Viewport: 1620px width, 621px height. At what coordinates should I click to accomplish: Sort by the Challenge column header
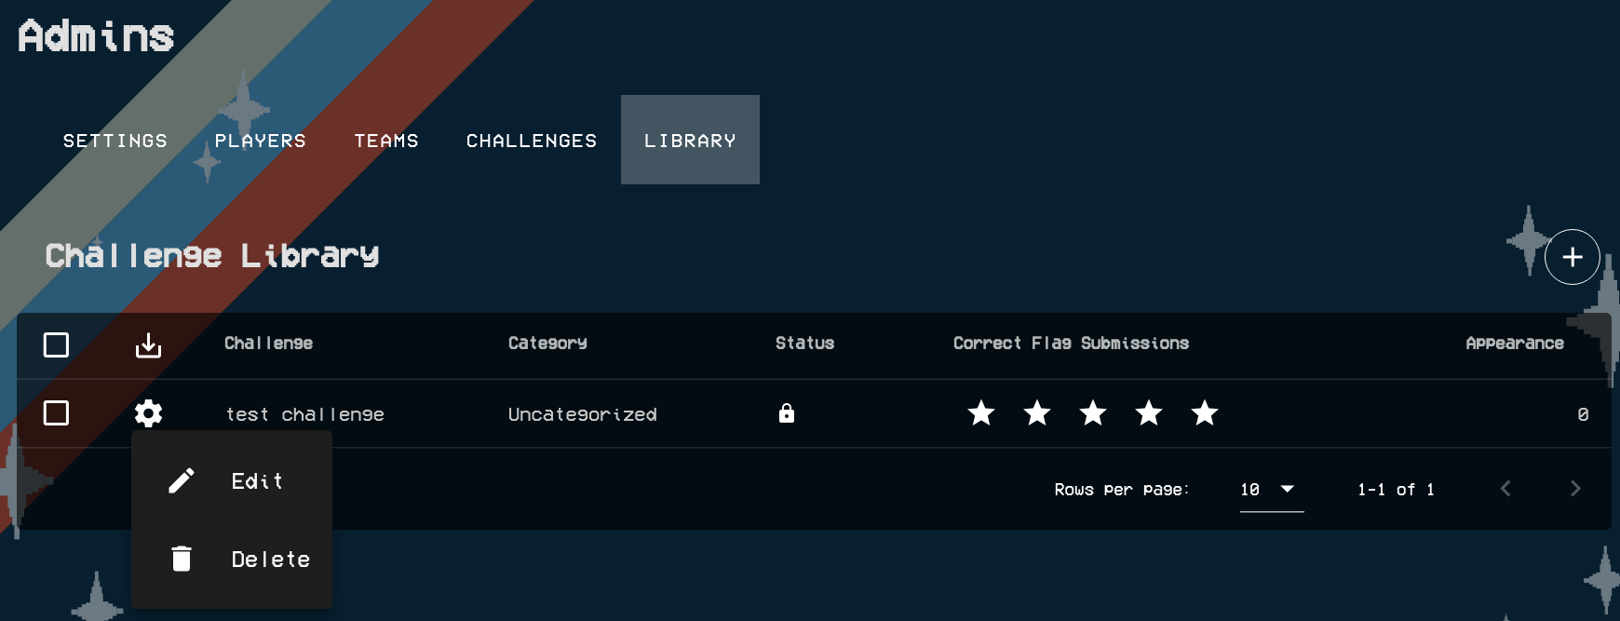click(x=268, y=344)
